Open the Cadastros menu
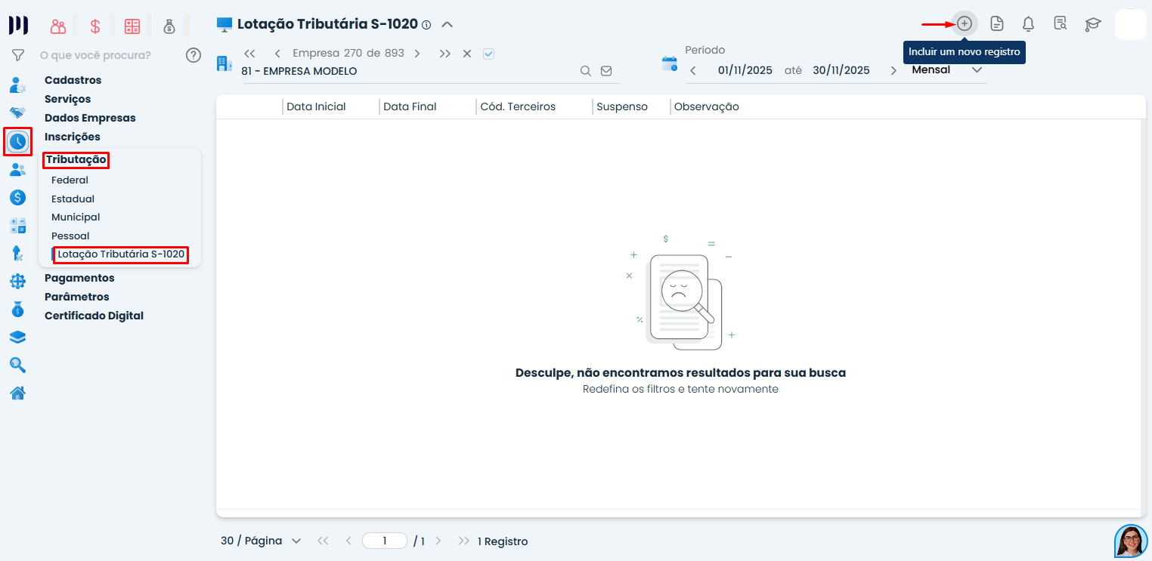 [73, 80]
